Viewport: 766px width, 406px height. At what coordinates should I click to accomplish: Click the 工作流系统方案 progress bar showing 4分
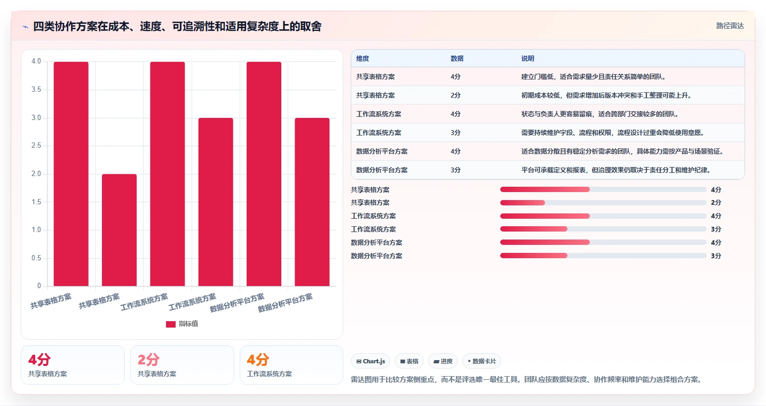pyautogui.click(x=603, y=216)
